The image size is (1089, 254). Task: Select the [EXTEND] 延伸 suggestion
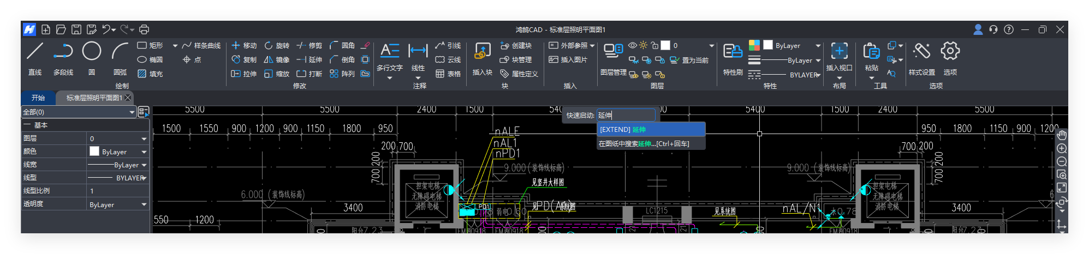click(x=651, y=130)
